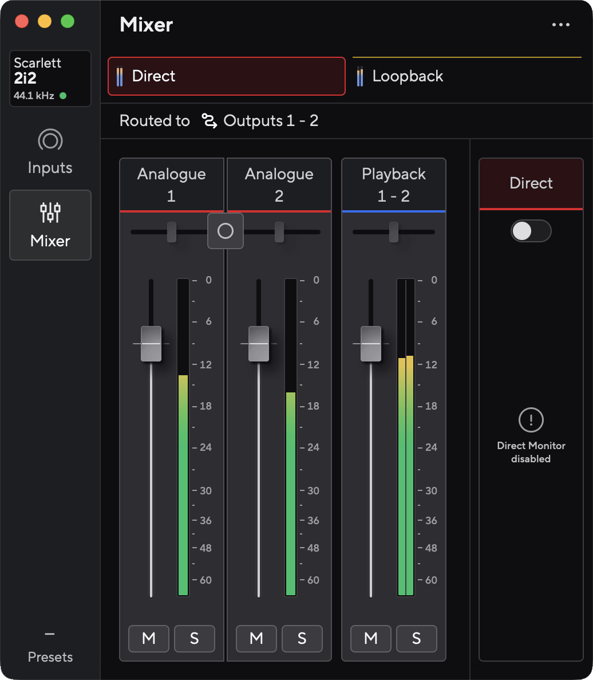Click the 44.1 kHz sample rate text
This screenshot has height=680, width=593.
click(34, 96)
